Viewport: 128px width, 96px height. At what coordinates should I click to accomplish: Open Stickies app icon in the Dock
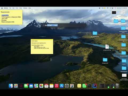click(x=79, y=86)
